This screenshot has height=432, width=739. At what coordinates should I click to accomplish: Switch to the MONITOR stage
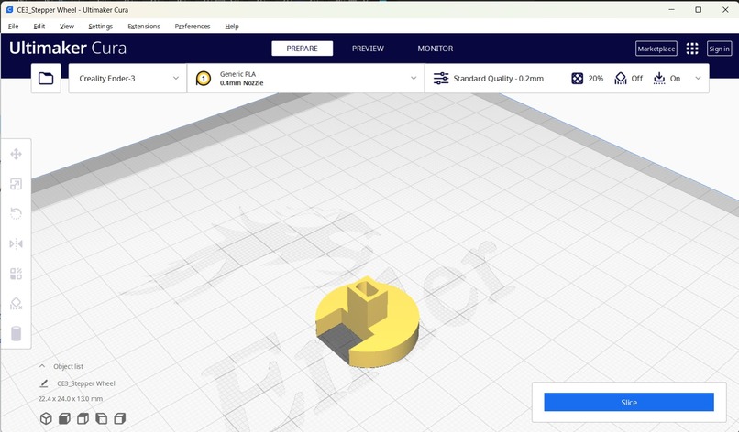tap(435, 49)
